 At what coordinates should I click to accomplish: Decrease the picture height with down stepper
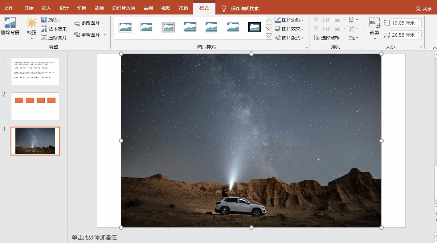(419, 25)
